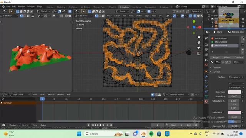Open the Mesh menu in viewport header

(131, 16)
